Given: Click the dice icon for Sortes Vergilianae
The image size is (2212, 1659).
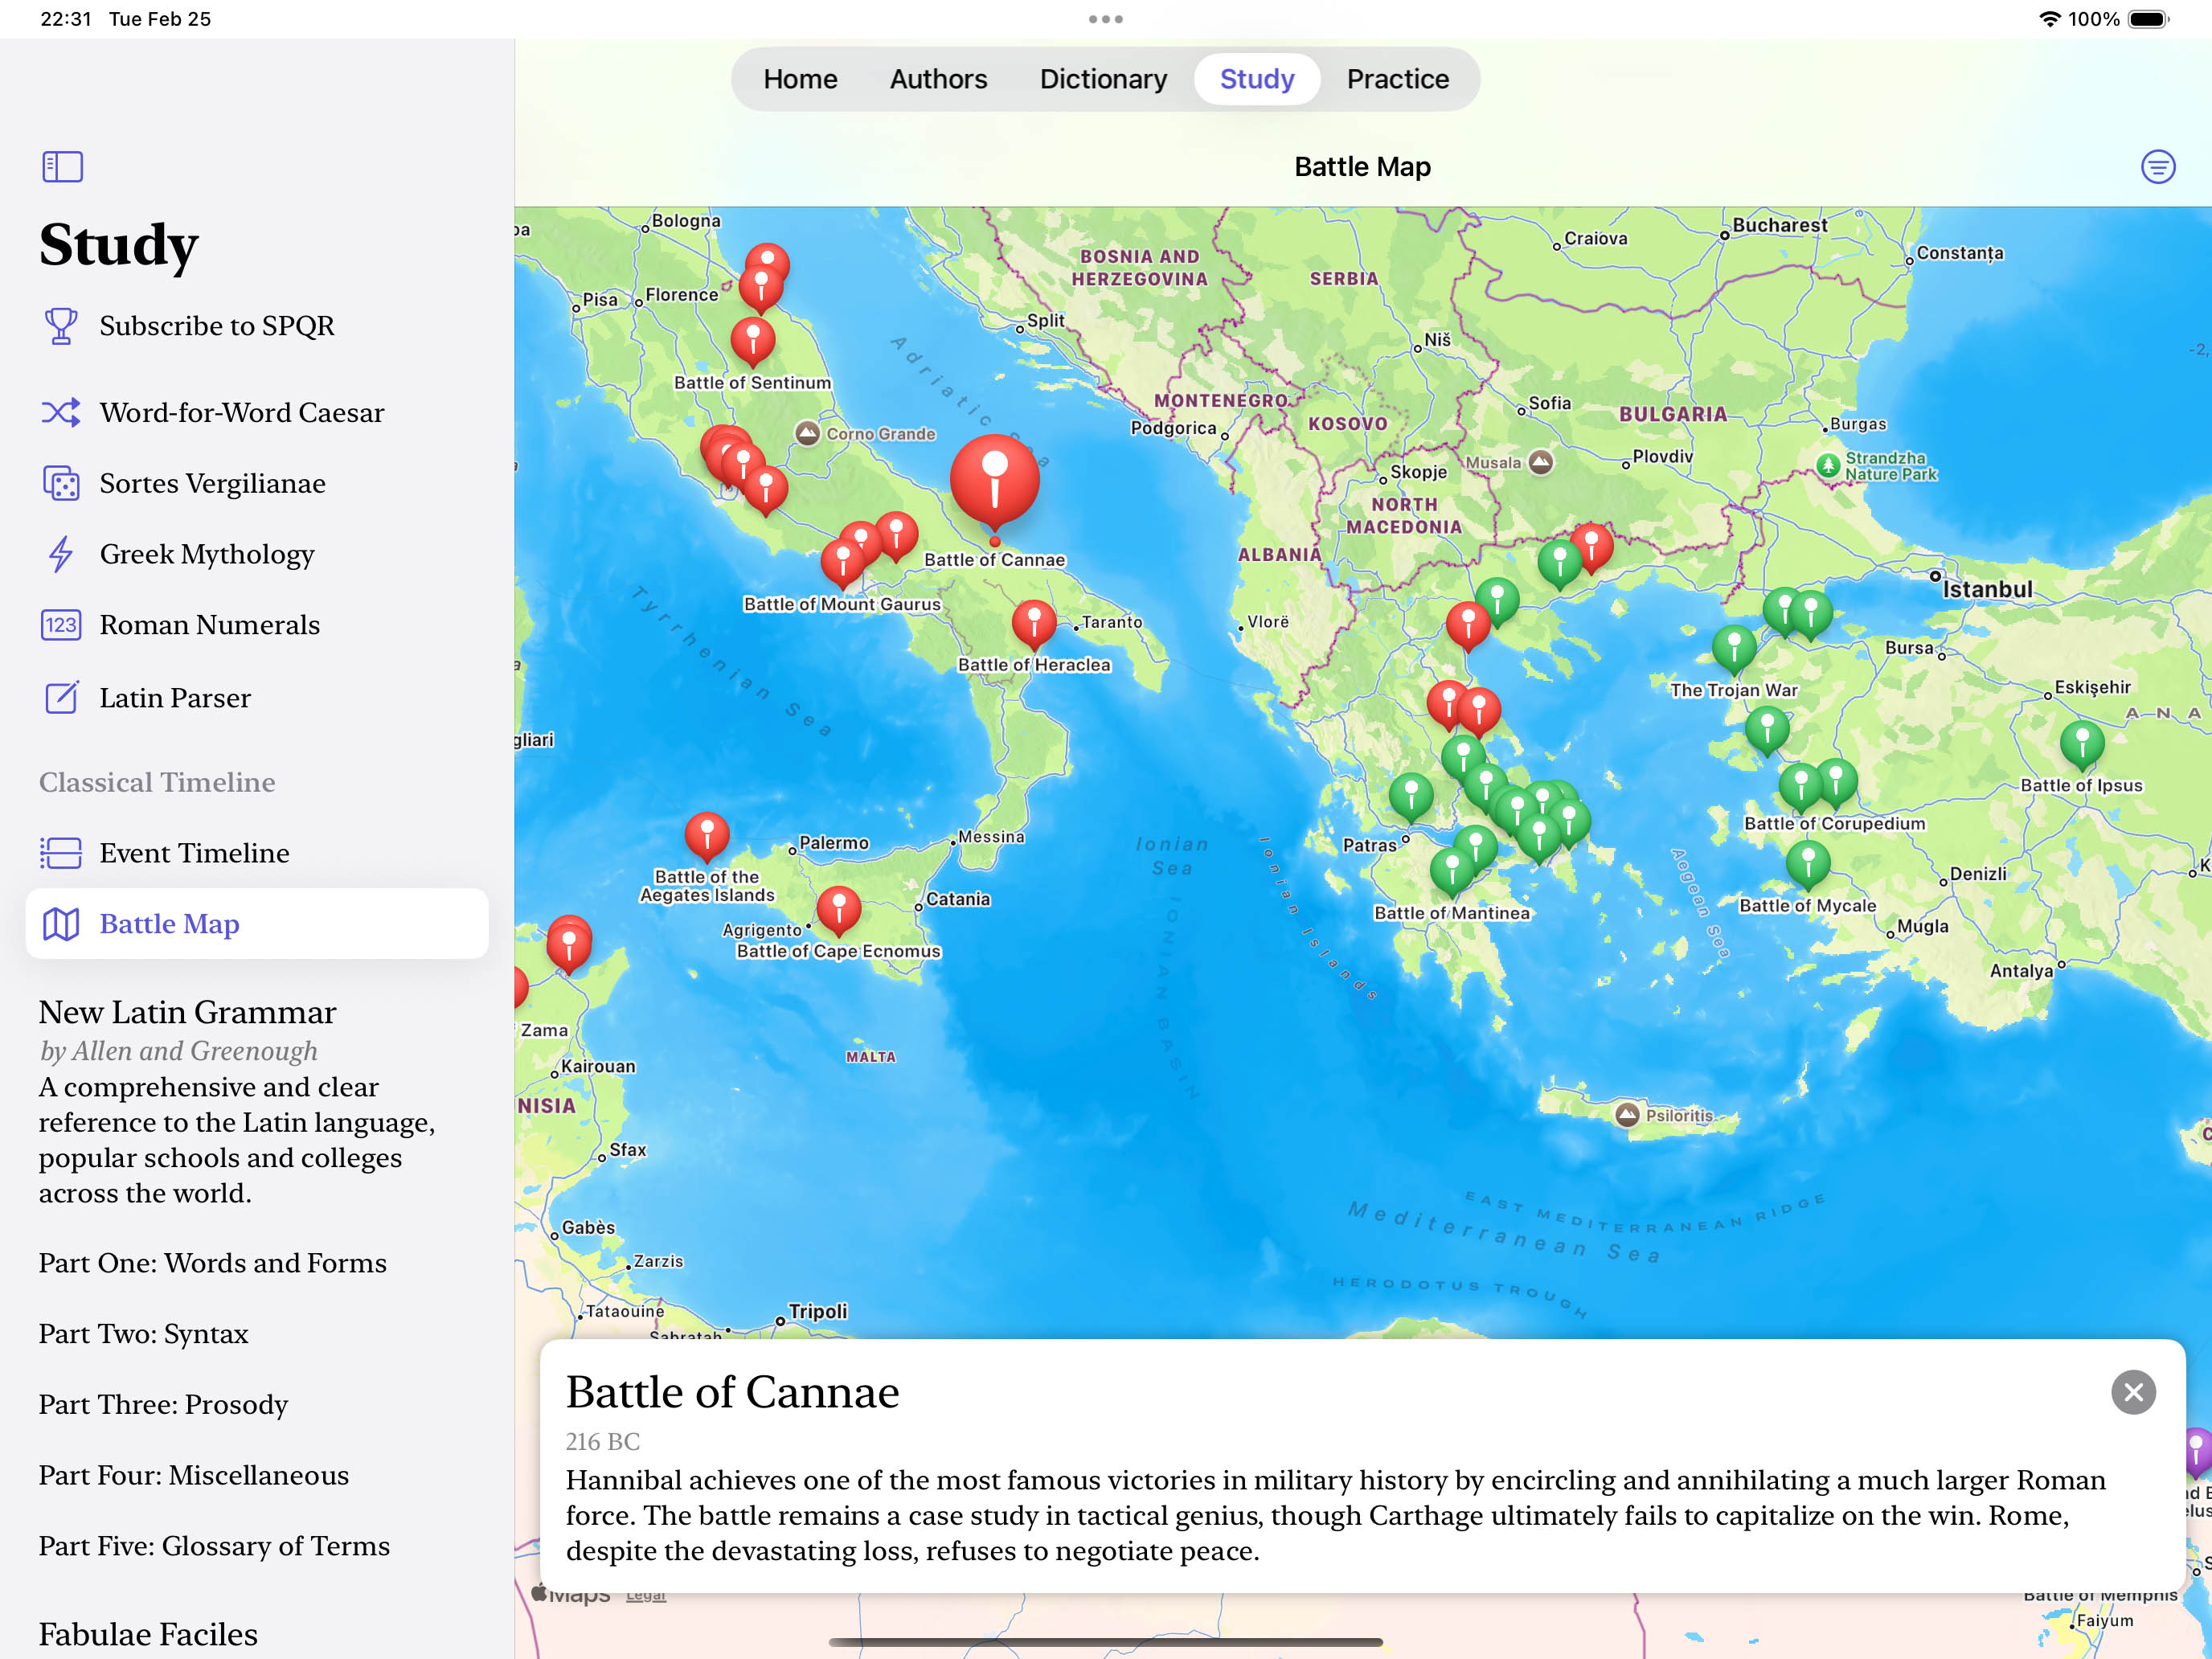Looking at the screenshot, I should tap(61, 483).
